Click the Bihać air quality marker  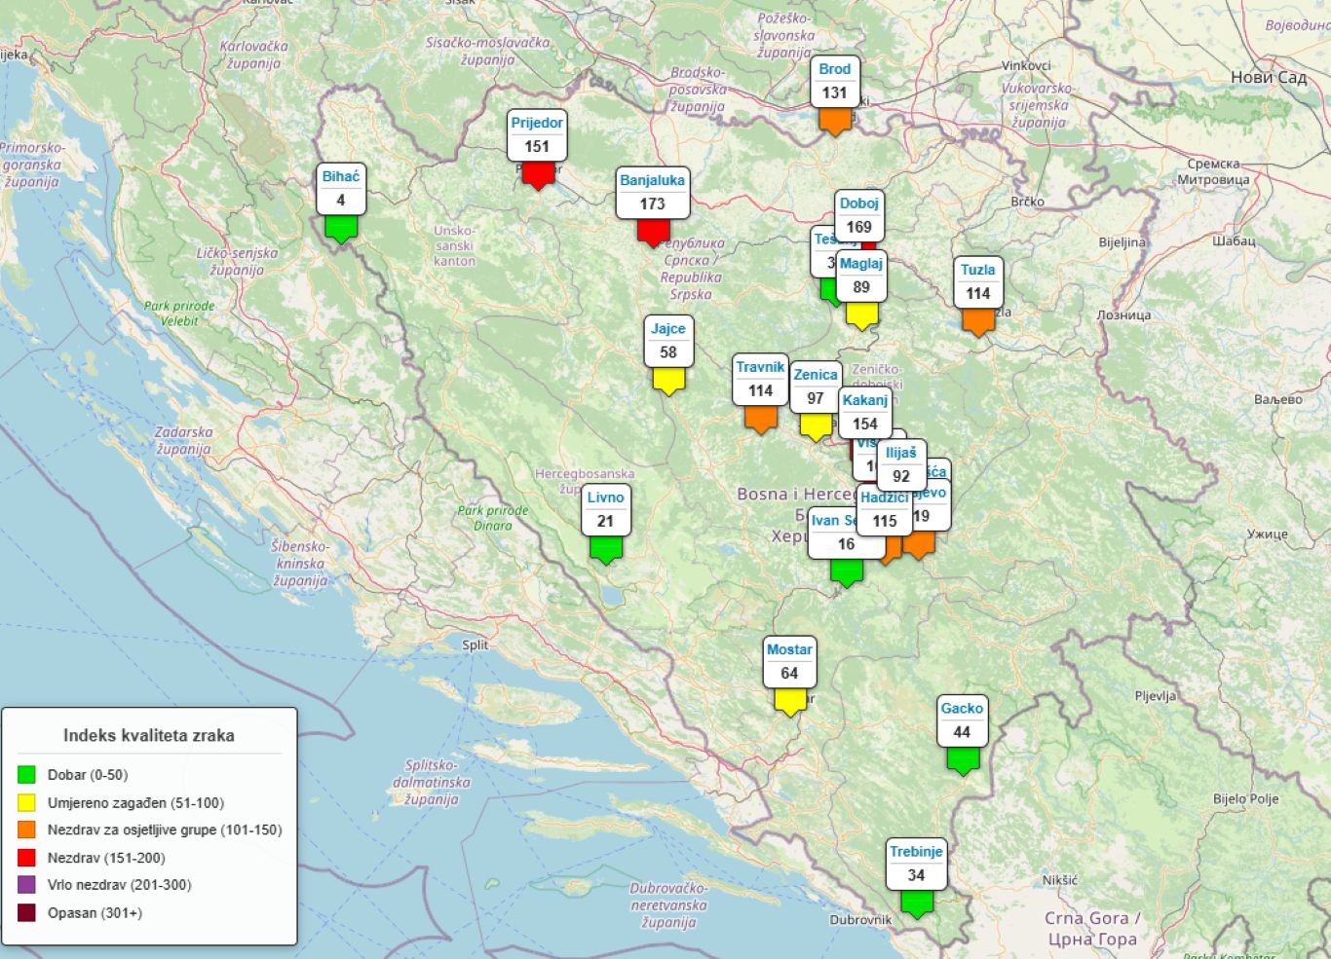341,190
